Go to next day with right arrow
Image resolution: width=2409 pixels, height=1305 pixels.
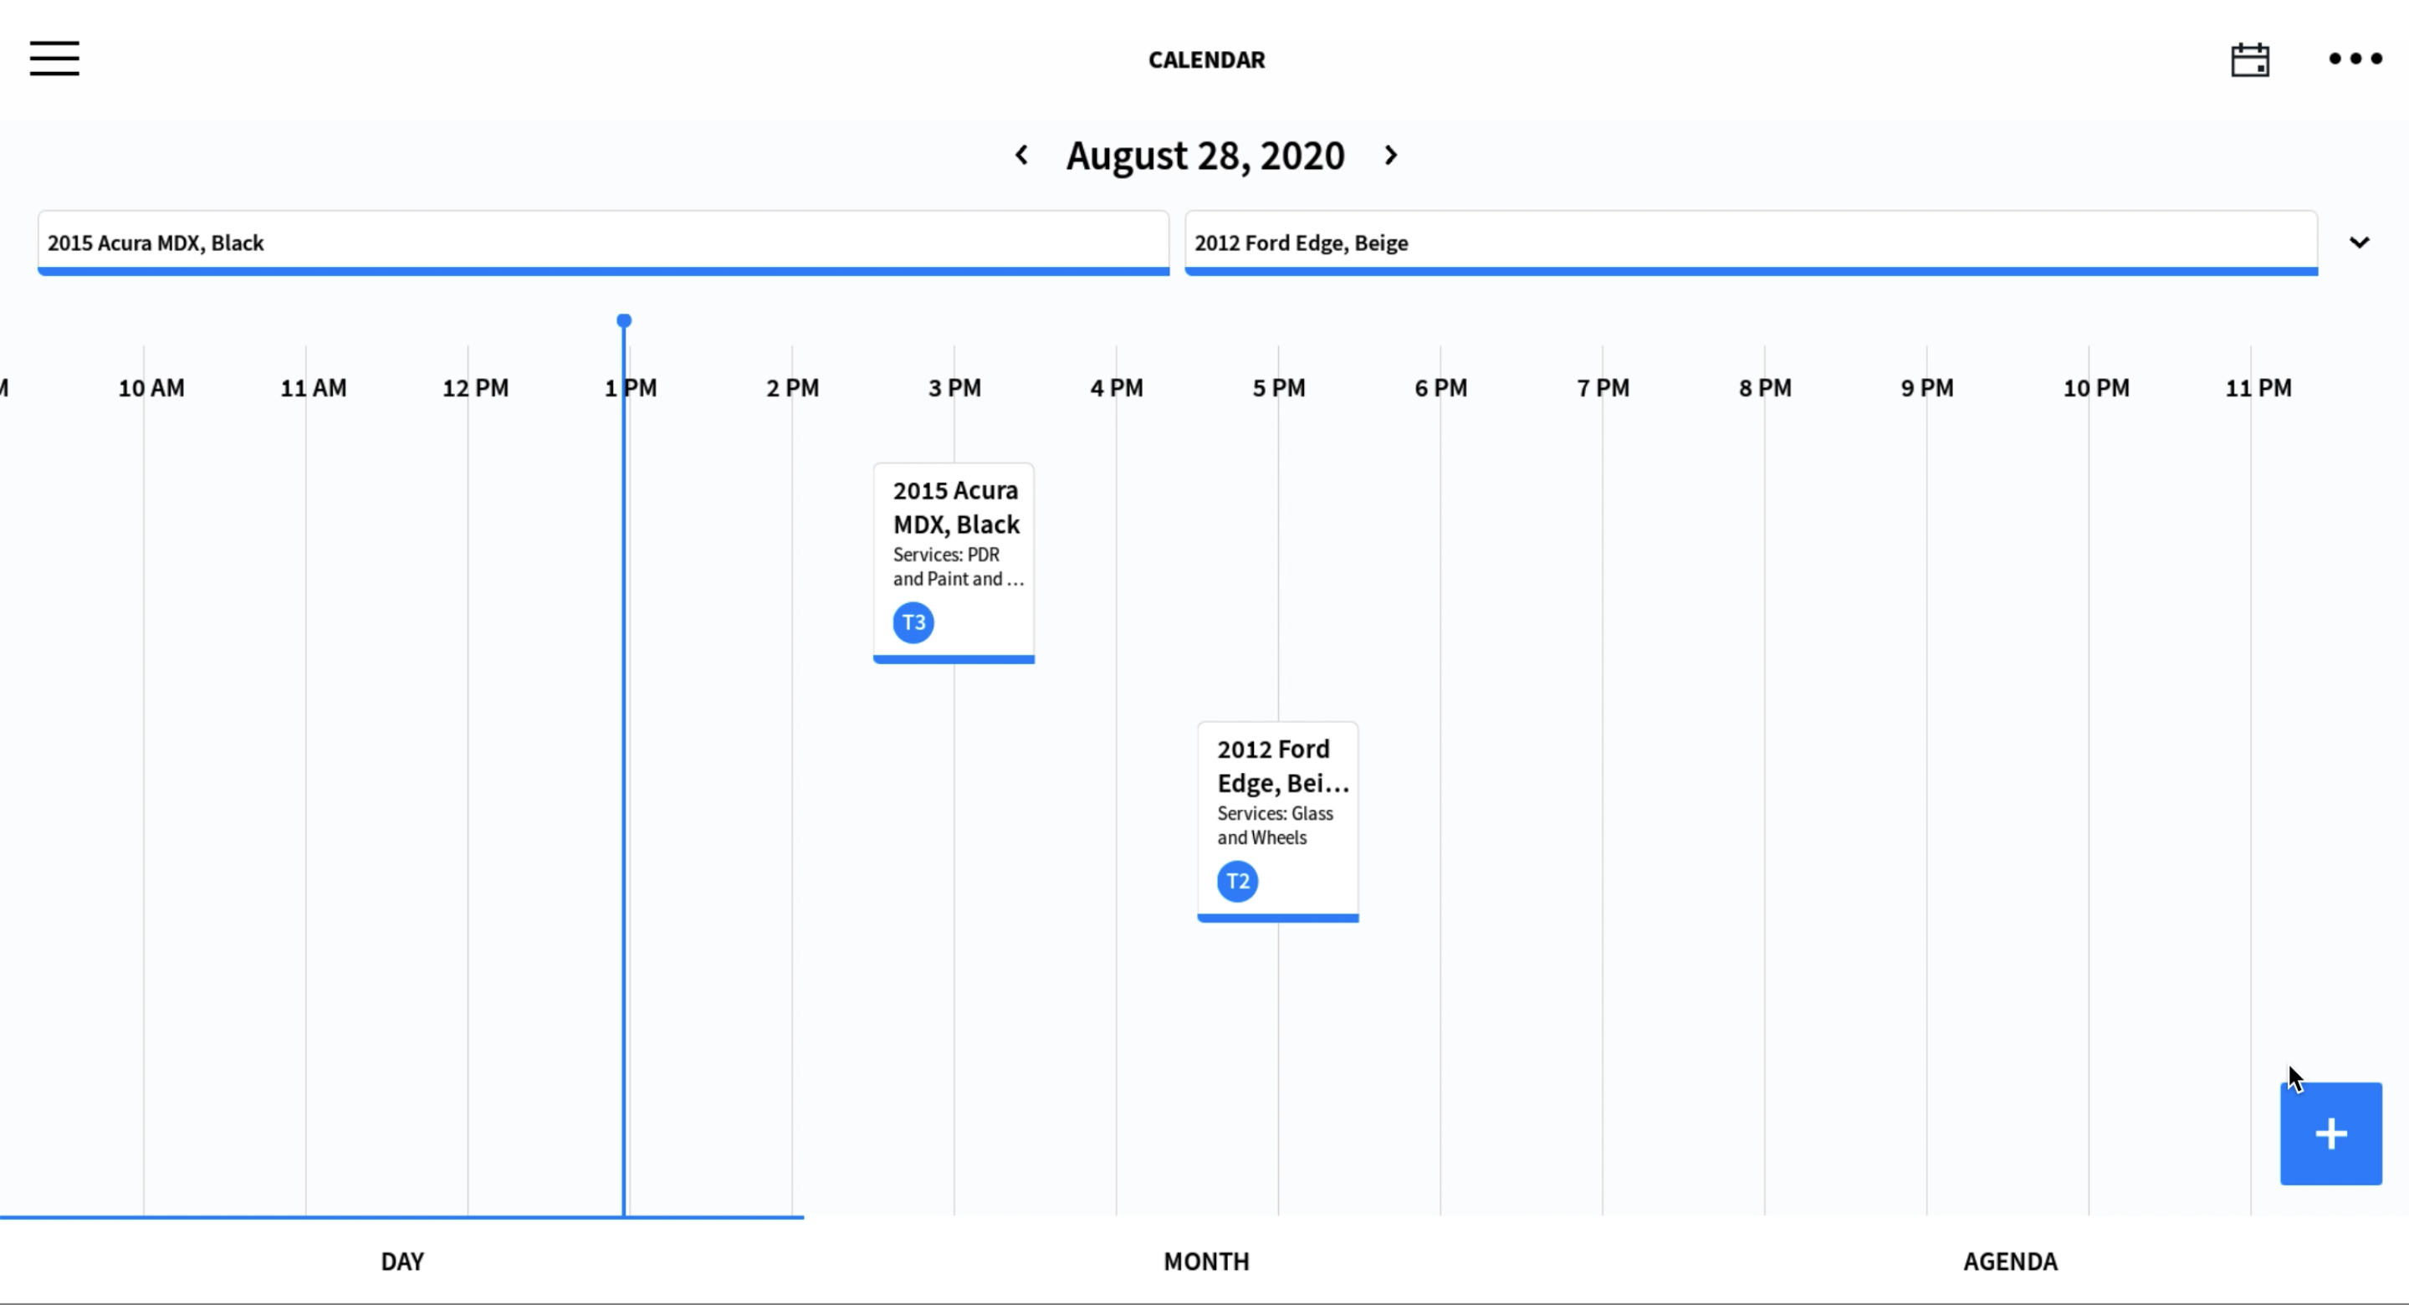(1390, 156)
